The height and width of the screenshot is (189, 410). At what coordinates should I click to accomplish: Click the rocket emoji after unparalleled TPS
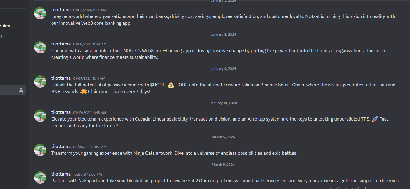(x=375, y=119)
